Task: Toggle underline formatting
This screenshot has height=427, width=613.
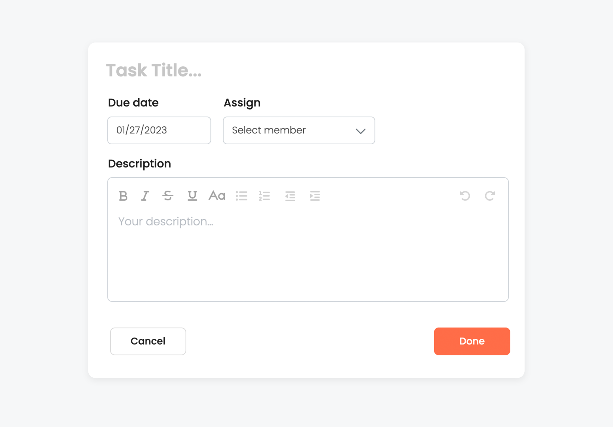Action: [192, 195]
